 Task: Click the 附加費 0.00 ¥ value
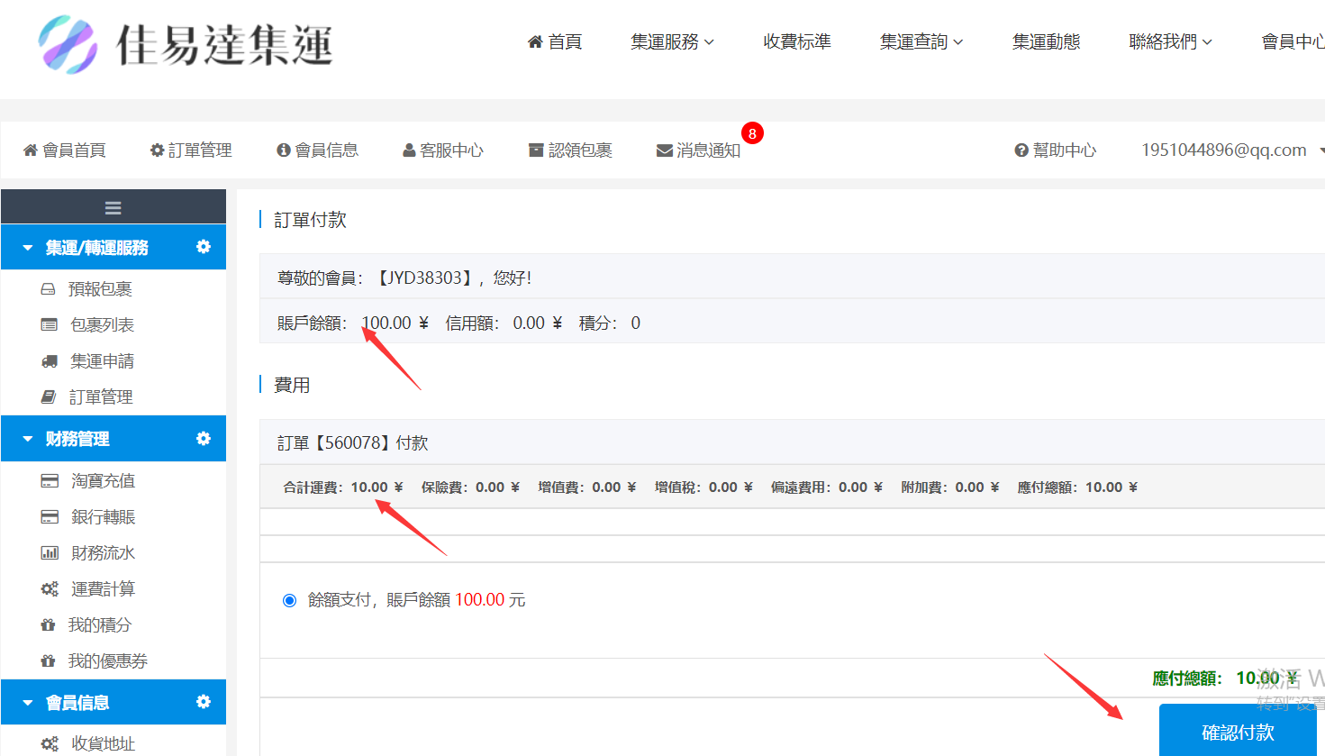point(977,487)
